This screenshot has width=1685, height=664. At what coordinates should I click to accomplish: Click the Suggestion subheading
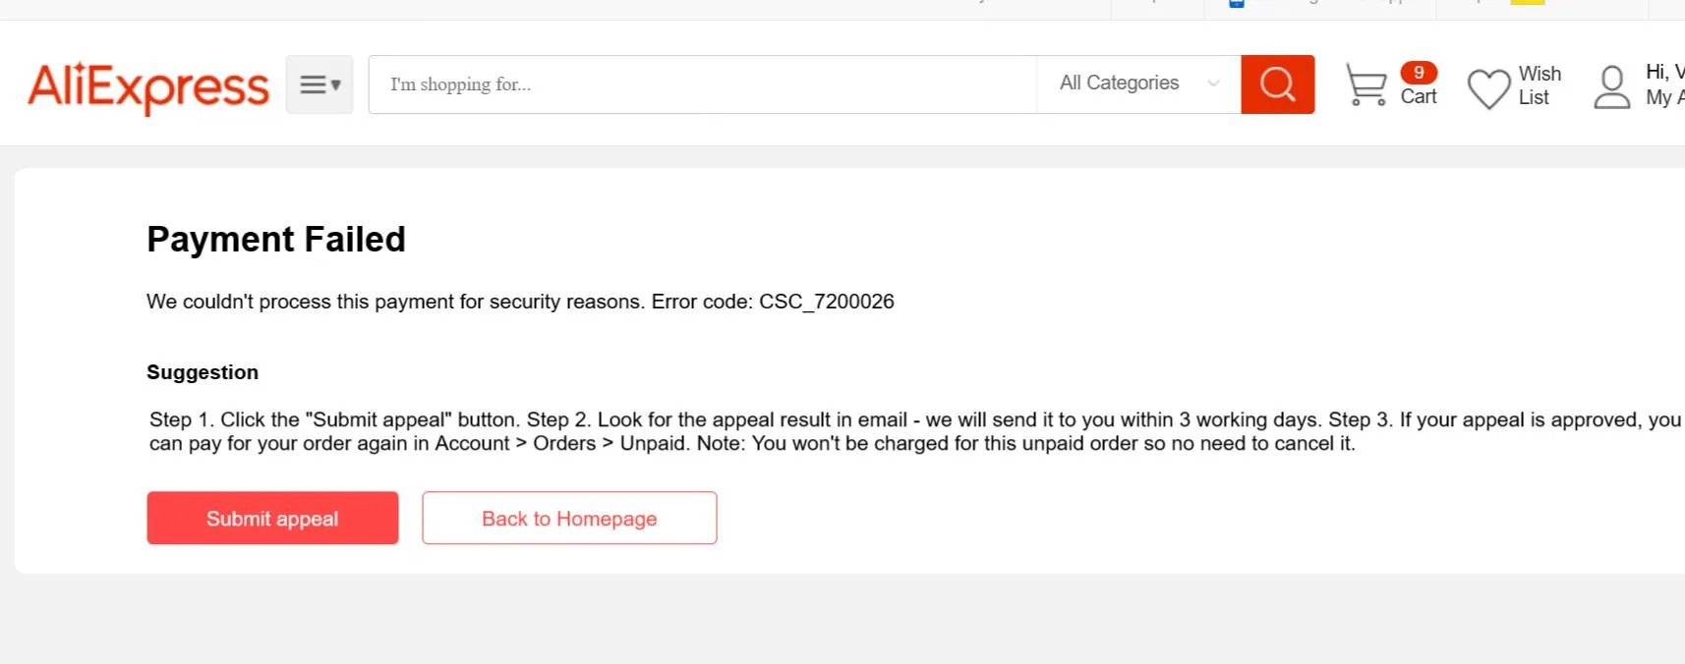[x=203, y=372]
